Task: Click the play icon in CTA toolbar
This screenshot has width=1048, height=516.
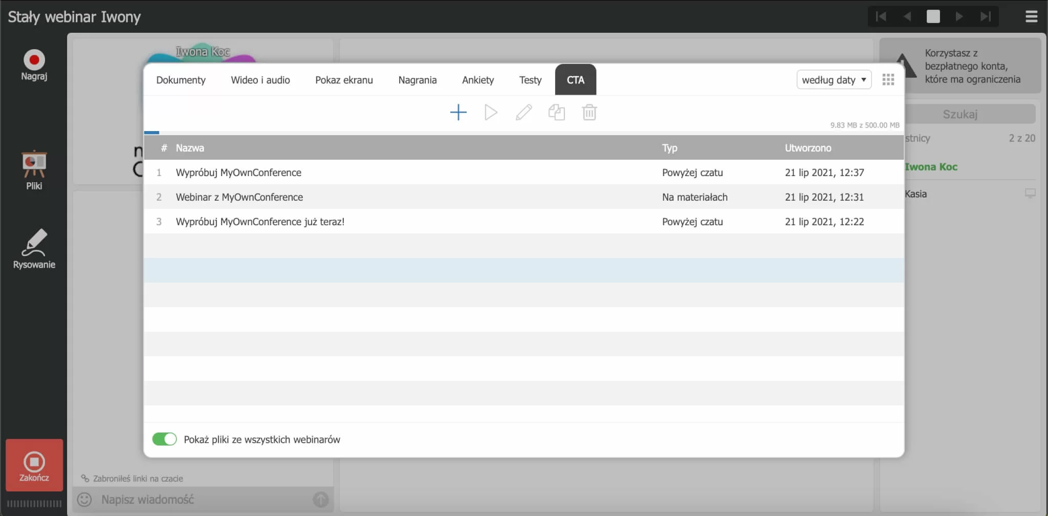Action: (x=491, y=112)
